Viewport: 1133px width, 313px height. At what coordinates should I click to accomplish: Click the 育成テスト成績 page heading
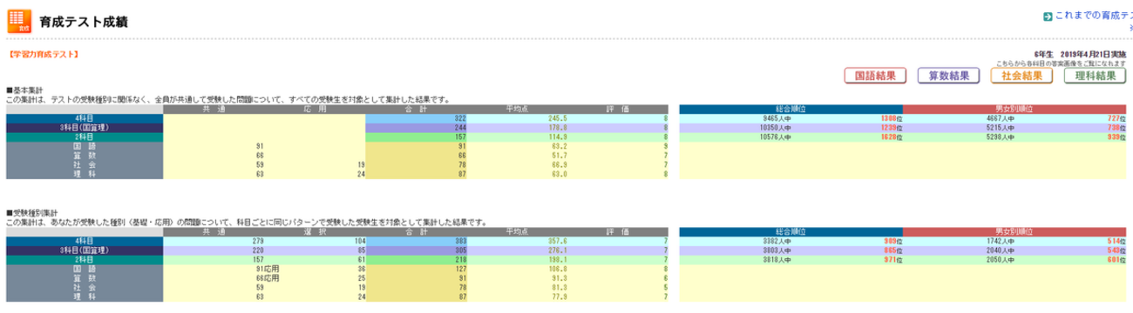click(x=84, y=21)
